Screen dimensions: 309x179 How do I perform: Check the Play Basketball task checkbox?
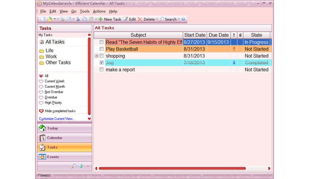[102, 49]
